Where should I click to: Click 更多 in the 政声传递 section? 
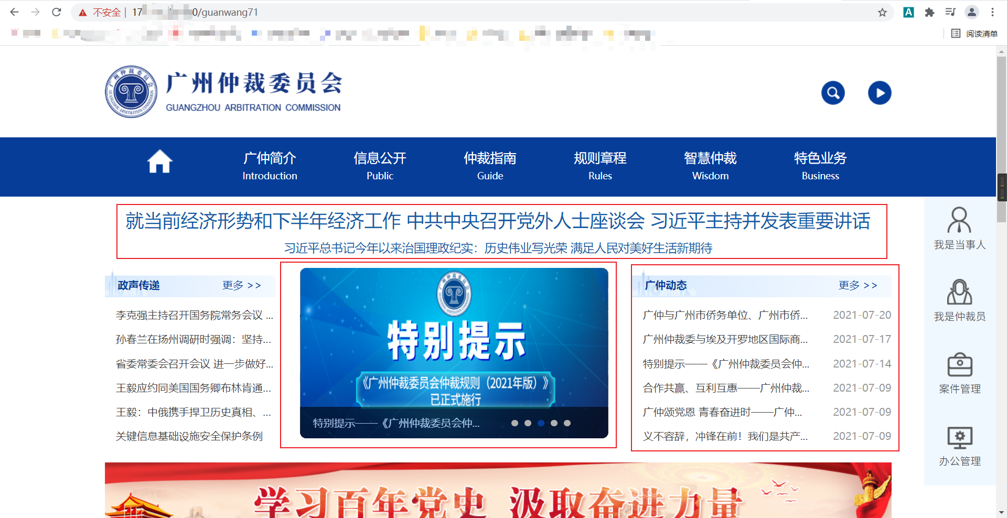pos(241,285)
